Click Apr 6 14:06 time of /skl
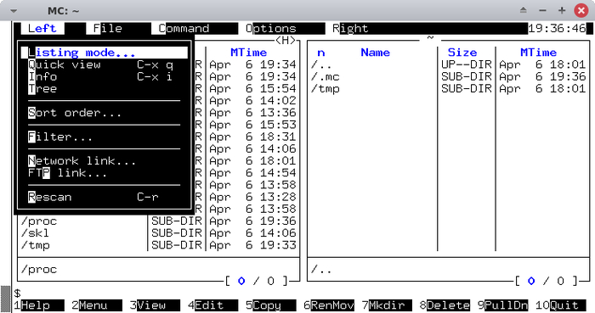This screenshot has height=313, width=595. (252, 233)
